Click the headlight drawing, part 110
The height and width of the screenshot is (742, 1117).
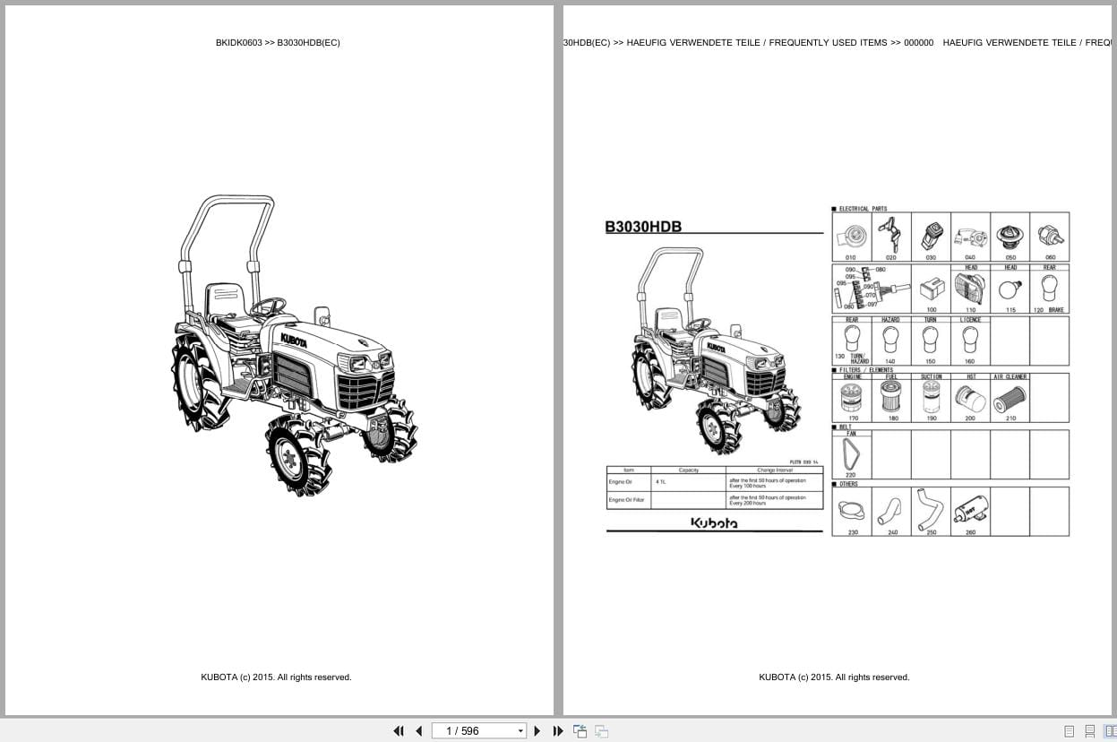pyautogui.click(x=971, y=289)
